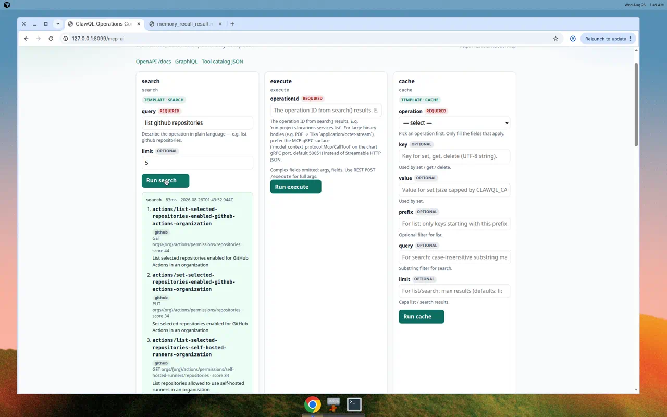Focus the search limit field containing 5
The image size is (667, 417).
point(197,163)
